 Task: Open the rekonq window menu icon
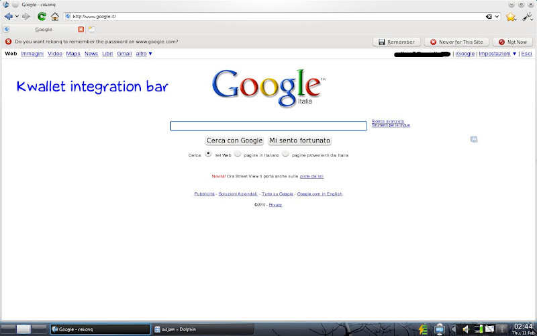(x=6, y=5)
